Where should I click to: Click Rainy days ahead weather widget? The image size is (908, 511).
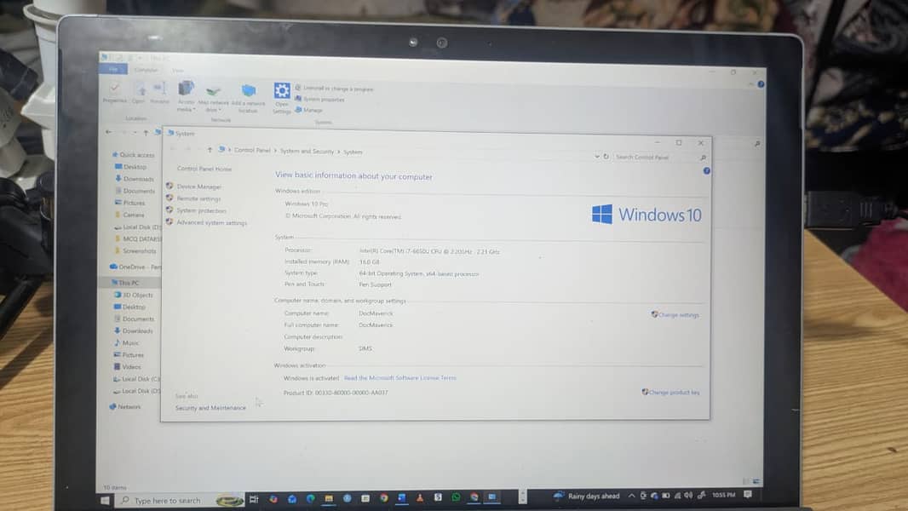(x=587, y=496)
